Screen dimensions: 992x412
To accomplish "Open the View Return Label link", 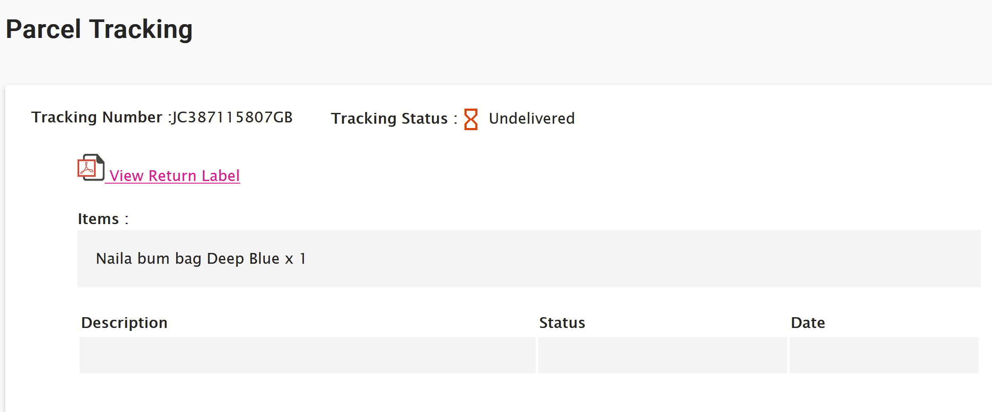I will (174, 176).
